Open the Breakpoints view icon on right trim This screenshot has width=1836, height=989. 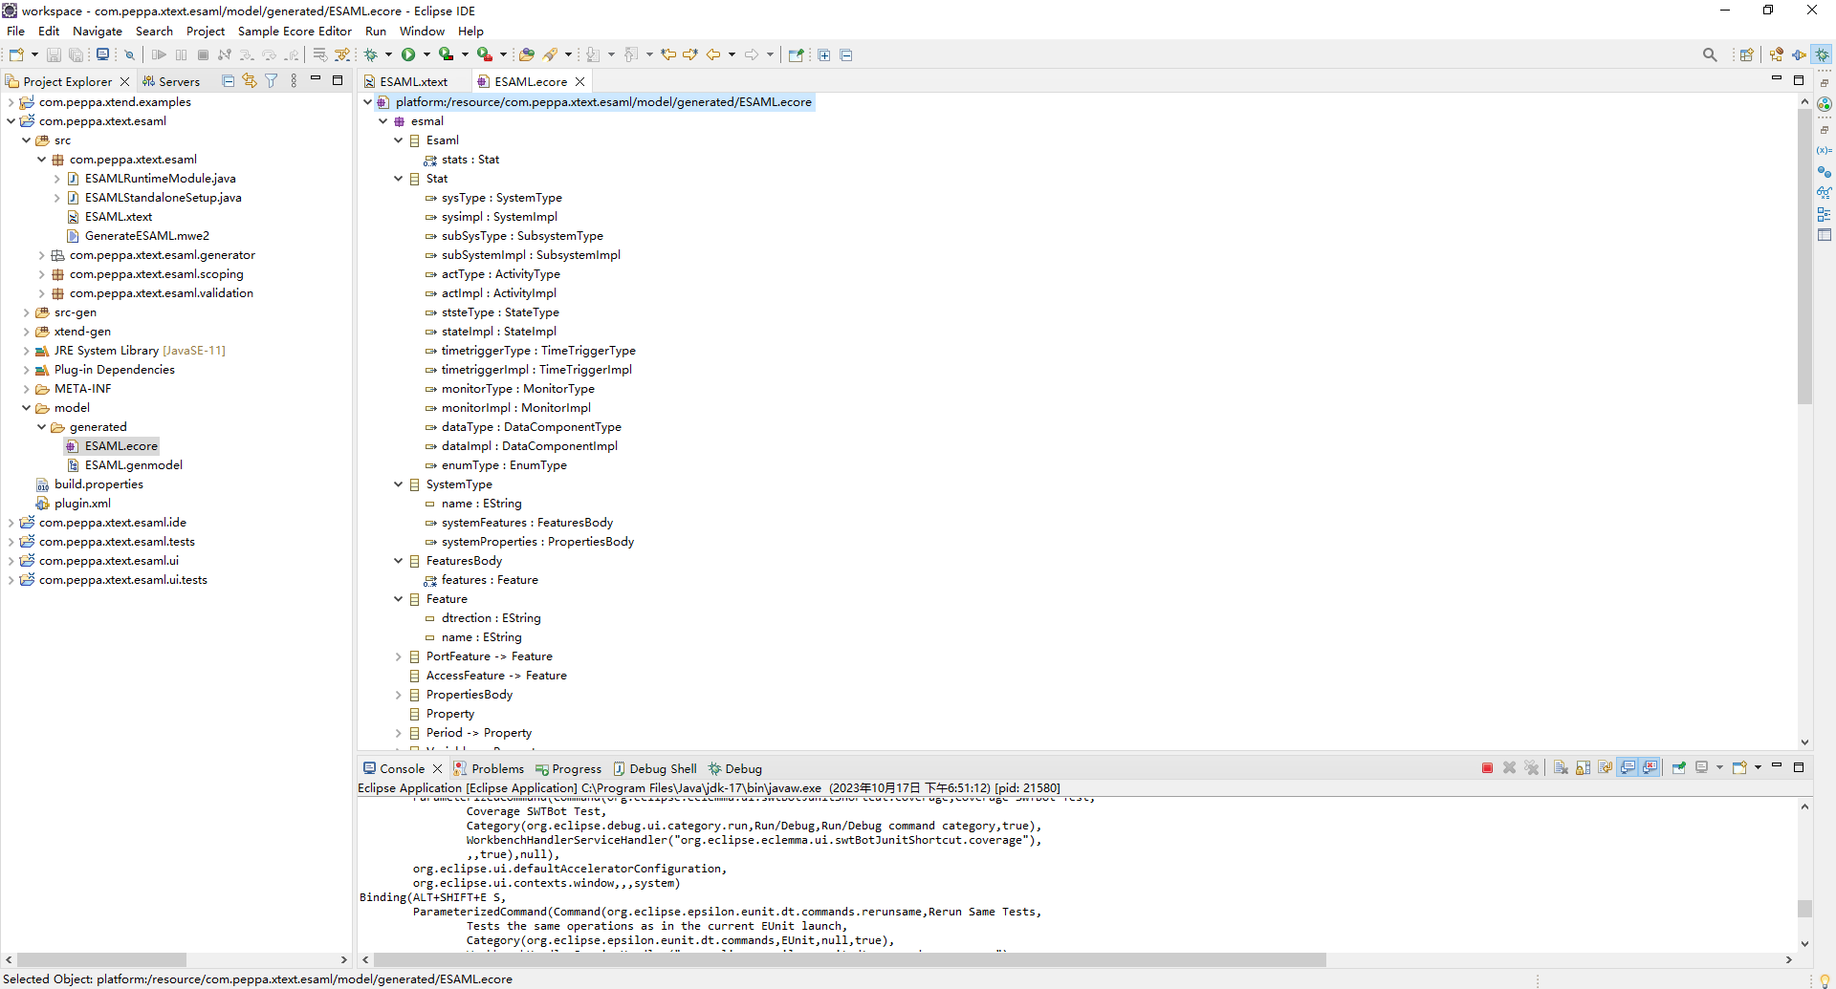tap(1825, 171)
